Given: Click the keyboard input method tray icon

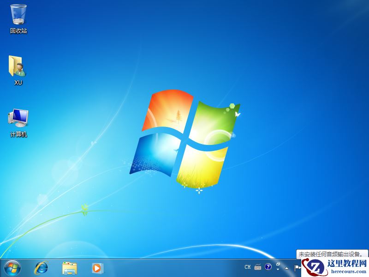Looking at the screenshot, I should point(257,267).
